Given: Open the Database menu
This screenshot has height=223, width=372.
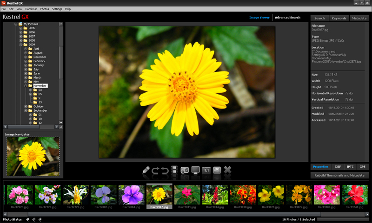Looking at the screenshot, I should pyautogui.click(x=31, y=9).
